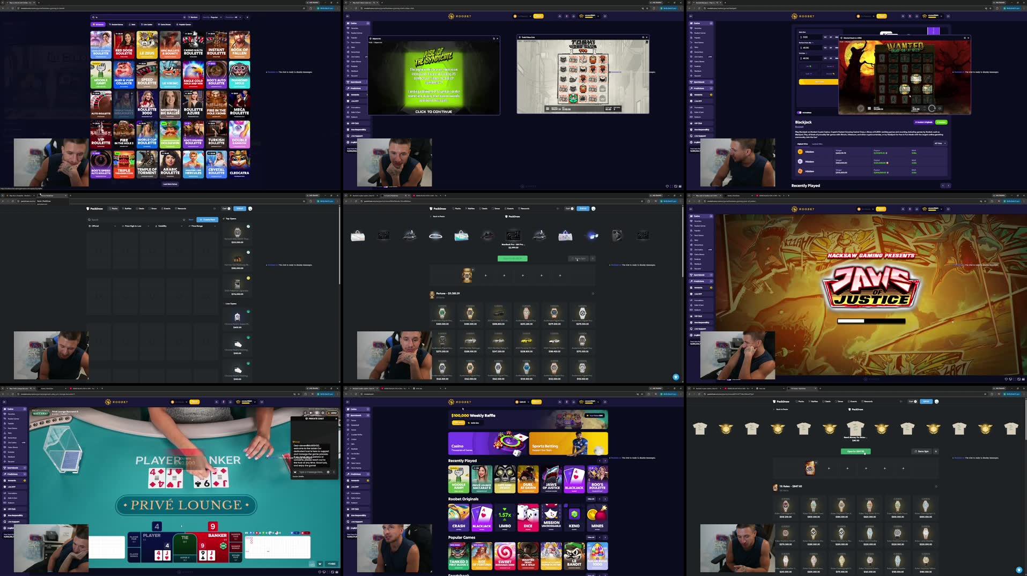Click the Main Bet input in Blackjack
1027x576 pixels.
810,37
